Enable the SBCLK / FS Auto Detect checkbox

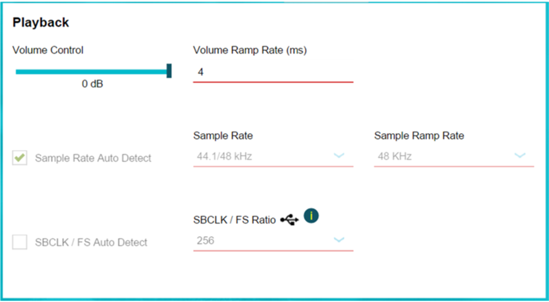click(x=20, y=242)
